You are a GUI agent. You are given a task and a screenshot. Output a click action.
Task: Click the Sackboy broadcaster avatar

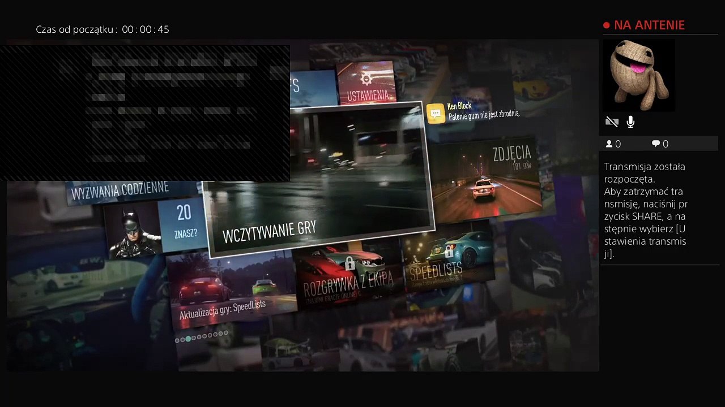coord(638,75)
